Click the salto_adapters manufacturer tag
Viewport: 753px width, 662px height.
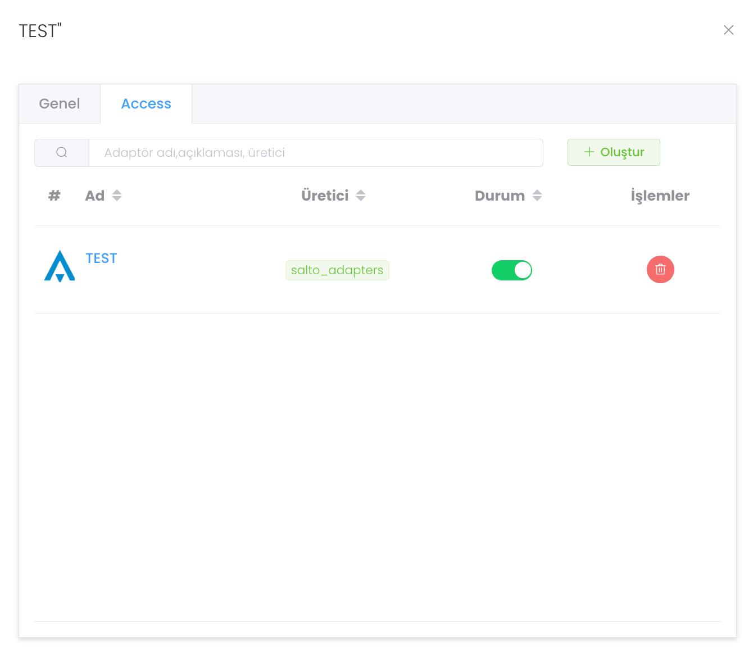point(337,270)
